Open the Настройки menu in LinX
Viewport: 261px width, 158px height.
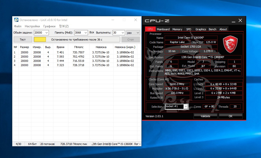(x=32, y=26)
